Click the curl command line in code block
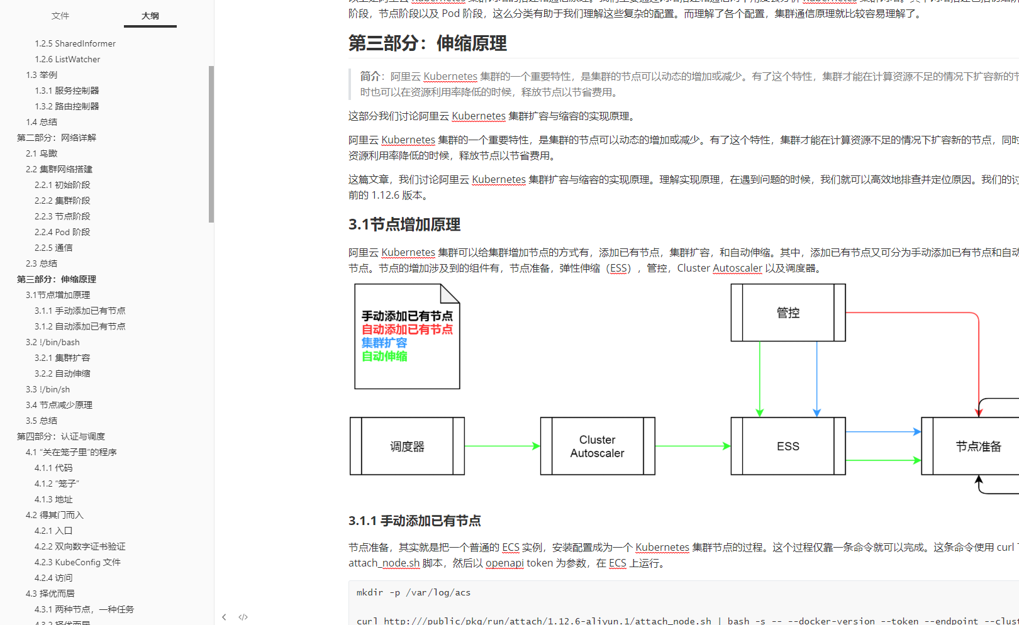 click(x=688, y=621)
